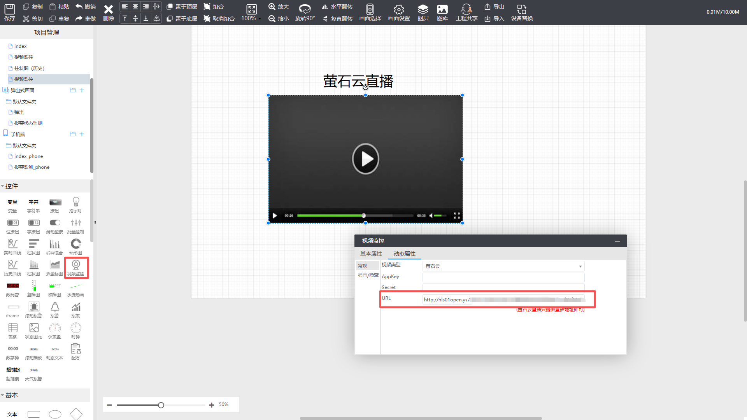Viewport: 747px width, 420px height.
Task: Click the 保存 save icon
Action: click(x=9, y=9)
